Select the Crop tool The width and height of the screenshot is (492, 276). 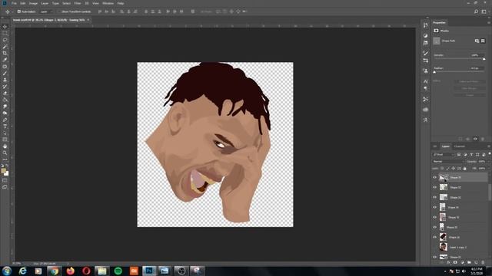5,53
